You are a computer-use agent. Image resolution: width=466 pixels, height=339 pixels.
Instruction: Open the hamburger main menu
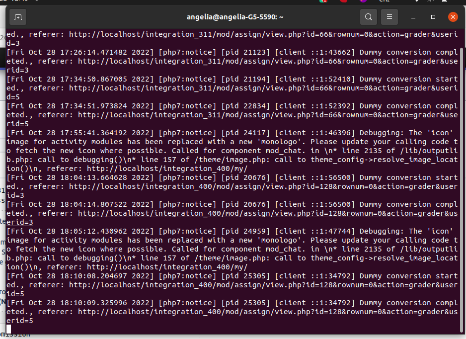point(389,17)
